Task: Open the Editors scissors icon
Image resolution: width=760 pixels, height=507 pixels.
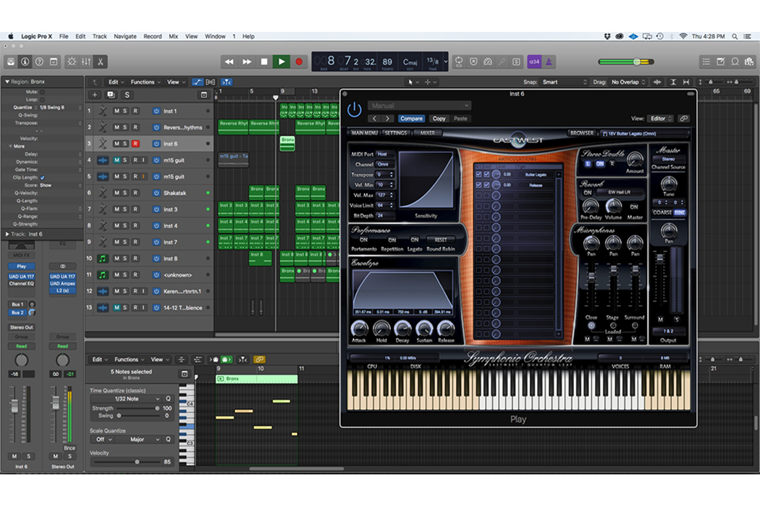Action: pos(101,62)
